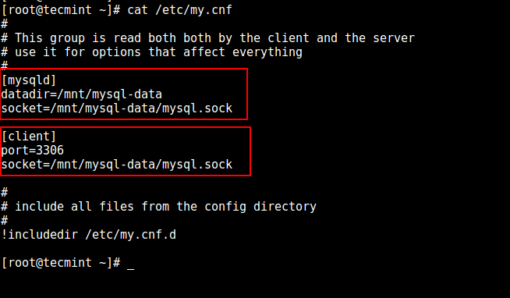Click the mysqld socket path line
The image size is (510, 298).
[x=117, y=108]
